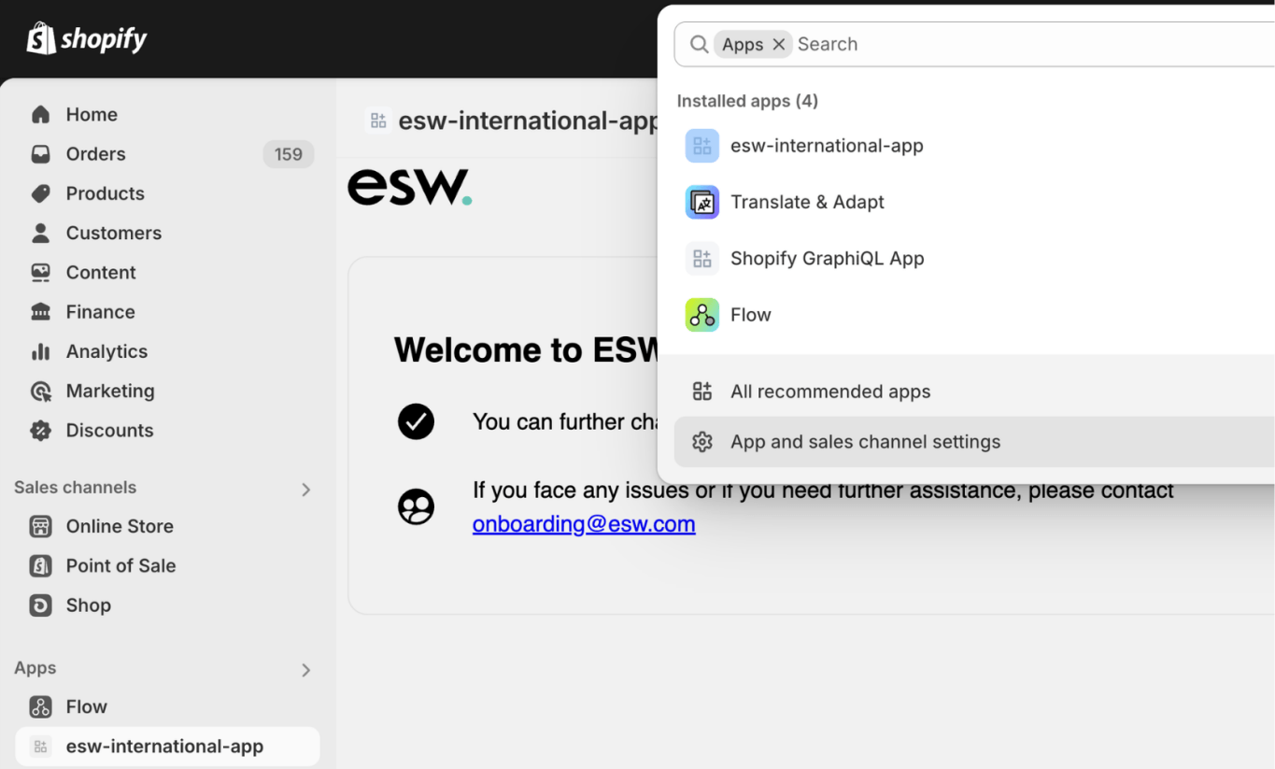Expand the Sales channels section

point(306,489)
